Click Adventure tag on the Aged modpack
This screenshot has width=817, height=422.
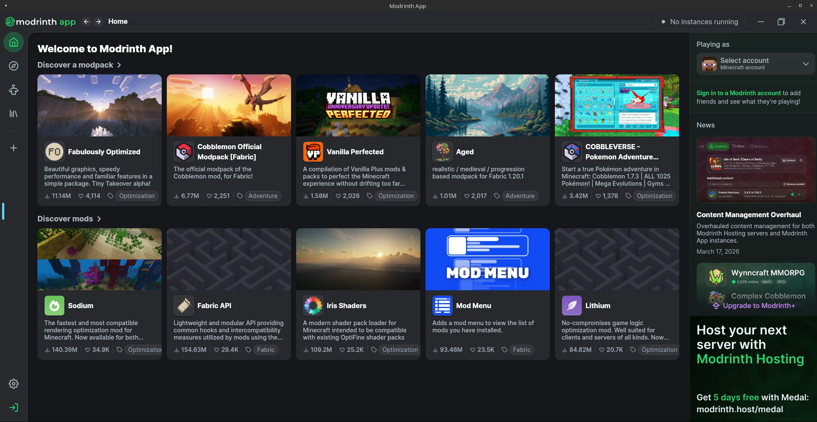coord(520,196)
